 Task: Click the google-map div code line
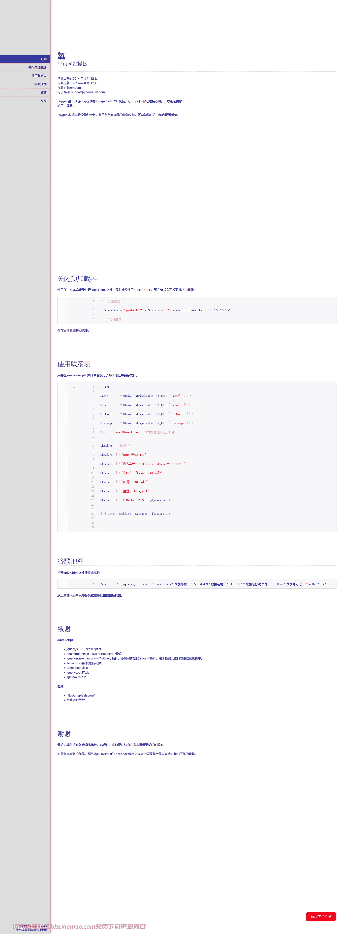216,584
